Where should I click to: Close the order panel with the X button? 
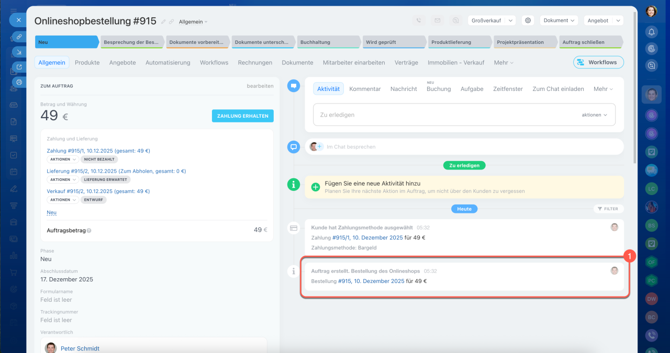point(18,20)
